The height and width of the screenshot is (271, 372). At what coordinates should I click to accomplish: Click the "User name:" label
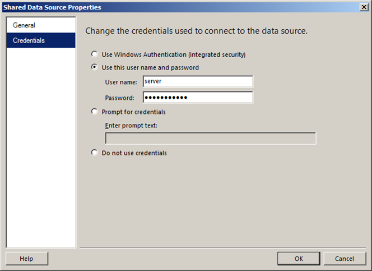pos(121,82)
